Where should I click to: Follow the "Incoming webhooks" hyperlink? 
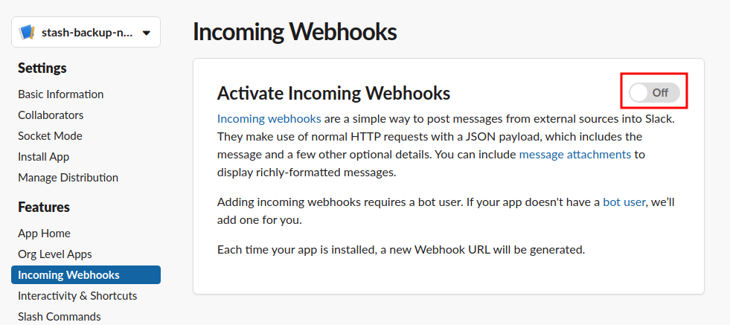coord(269,118)
